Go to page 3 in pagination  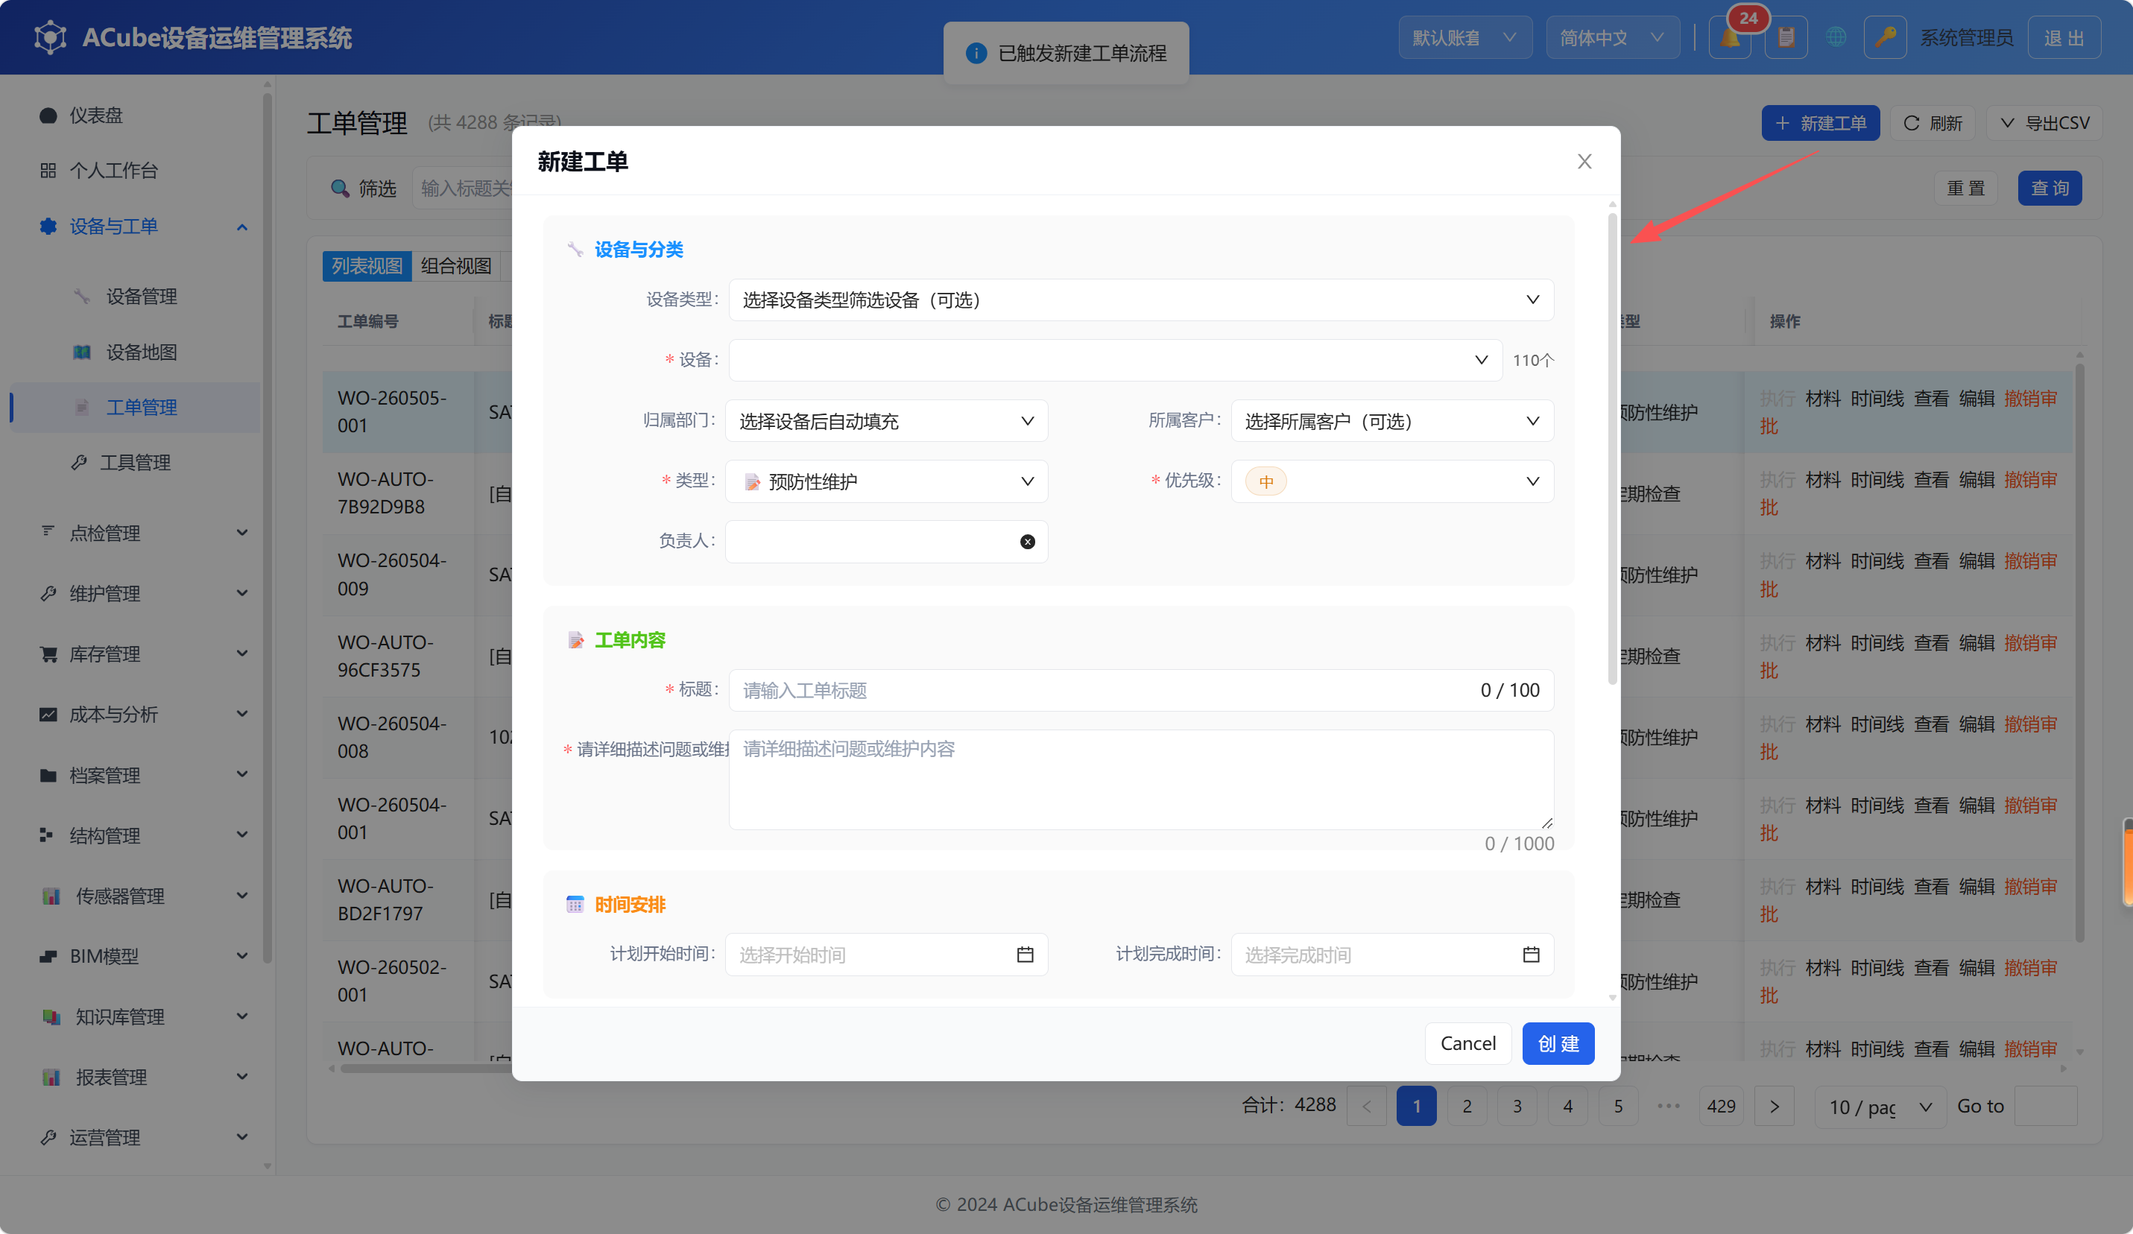1517,1105
